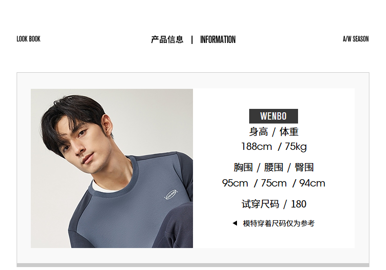This screenshot has height=270, width=386.
Task: Click the 产品信息 heading
Action: (167, 40)
